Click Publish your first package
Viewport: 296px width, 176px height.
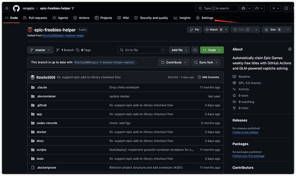[248, 156]
